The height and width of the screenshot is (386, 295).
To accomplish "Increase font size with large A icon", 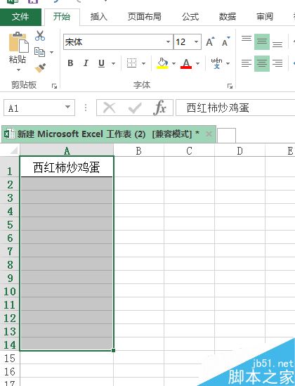I will click(210, 42).
